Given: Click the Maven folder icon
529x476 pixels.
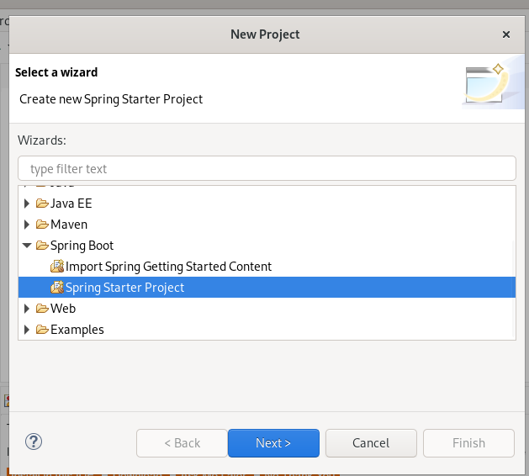Looking at the screenshot, I should (x=42, y=225).
